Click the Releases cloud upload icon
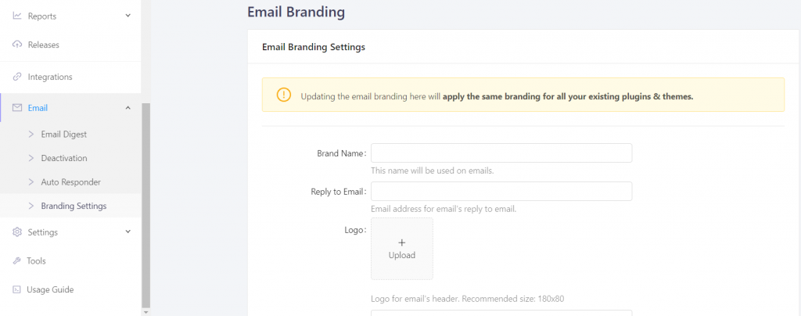801x316 pixels. click(x=17, y=45)
